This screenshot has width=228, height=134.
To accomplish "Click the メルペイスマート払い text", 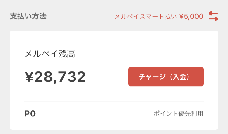I will click(x=146, y=16).
